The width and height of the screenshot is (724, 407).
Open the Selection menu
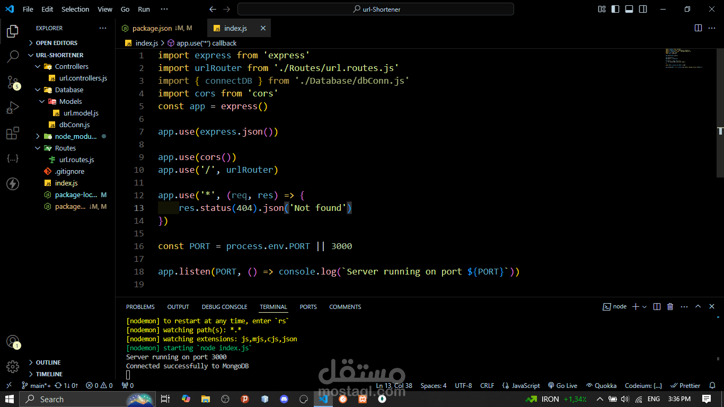coord(75,9)
